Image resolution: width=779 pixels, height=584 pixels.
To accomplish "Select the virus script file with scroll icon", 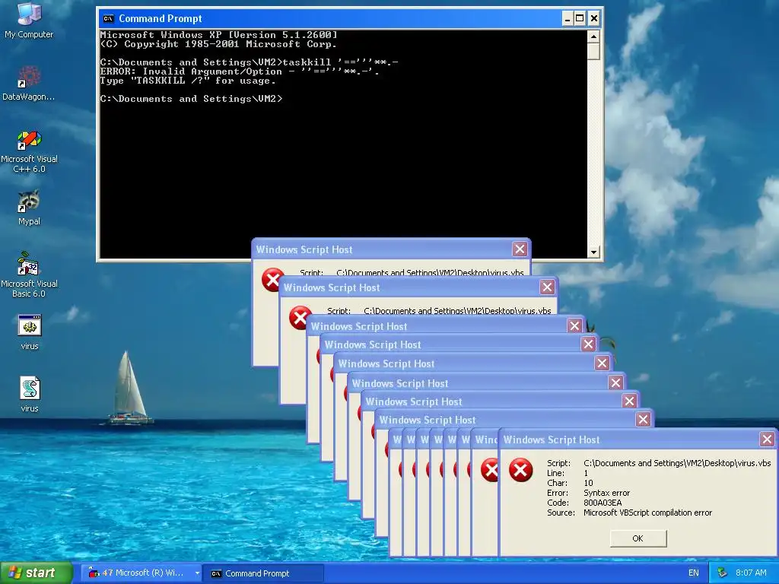I will coord(30,395).
